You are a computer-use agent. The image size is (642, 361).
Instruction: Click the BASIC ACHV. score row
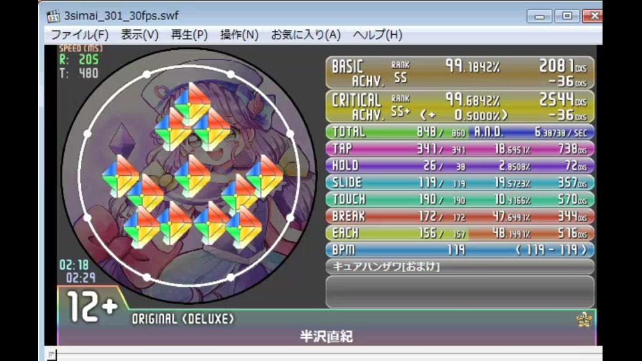(x=460, y=73)
